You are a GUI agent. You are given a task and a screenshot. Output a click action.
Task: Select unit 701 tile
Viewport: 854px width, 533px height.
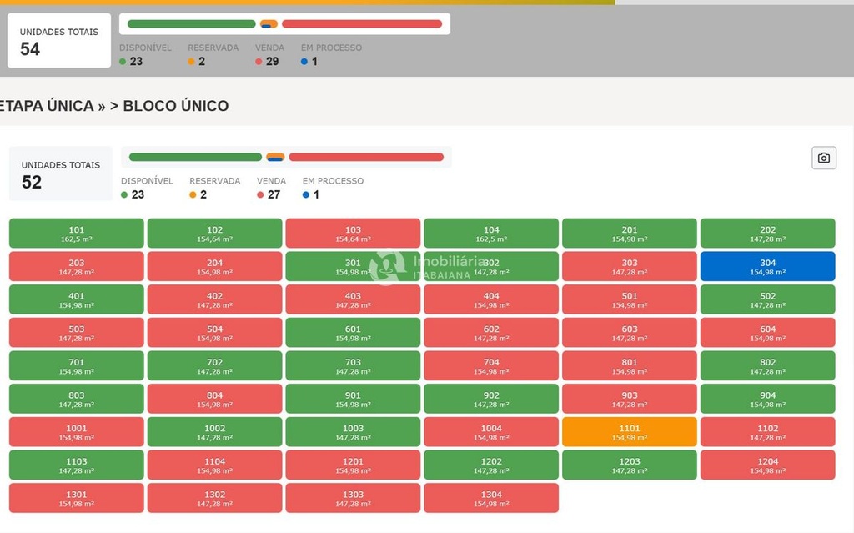point(76,365)
